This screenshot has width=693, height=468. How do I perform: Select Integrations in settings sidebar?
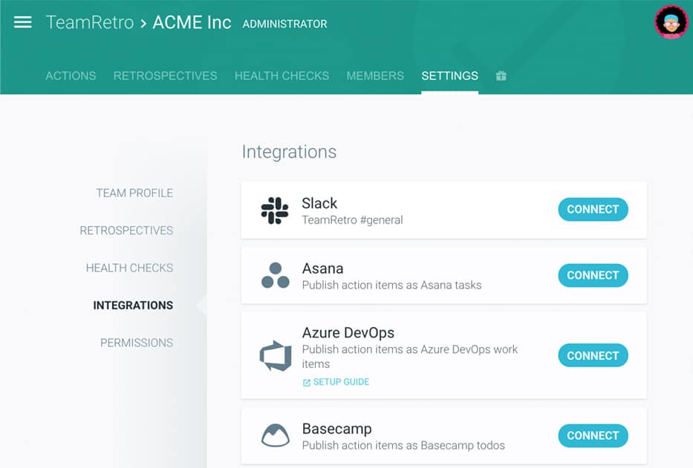[133, 306]
